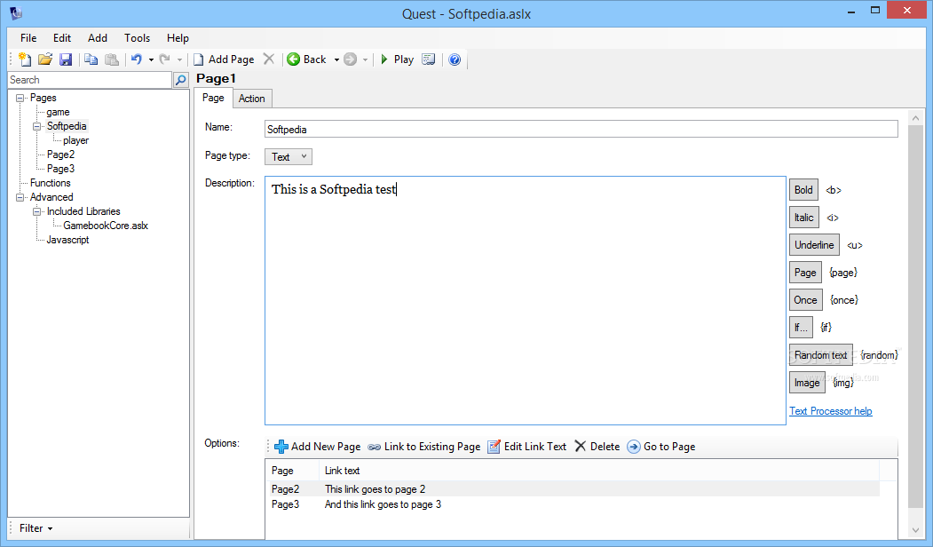Click the Undo arrow icon
933x547 pixels.
click(136, 59)
